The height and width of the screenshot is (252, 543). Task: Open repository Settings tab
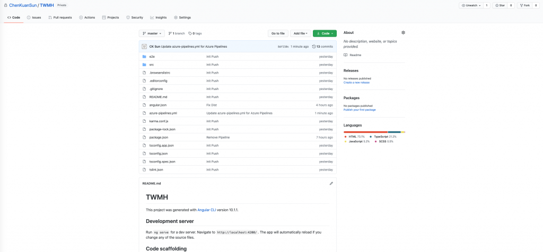coord(182,17)
